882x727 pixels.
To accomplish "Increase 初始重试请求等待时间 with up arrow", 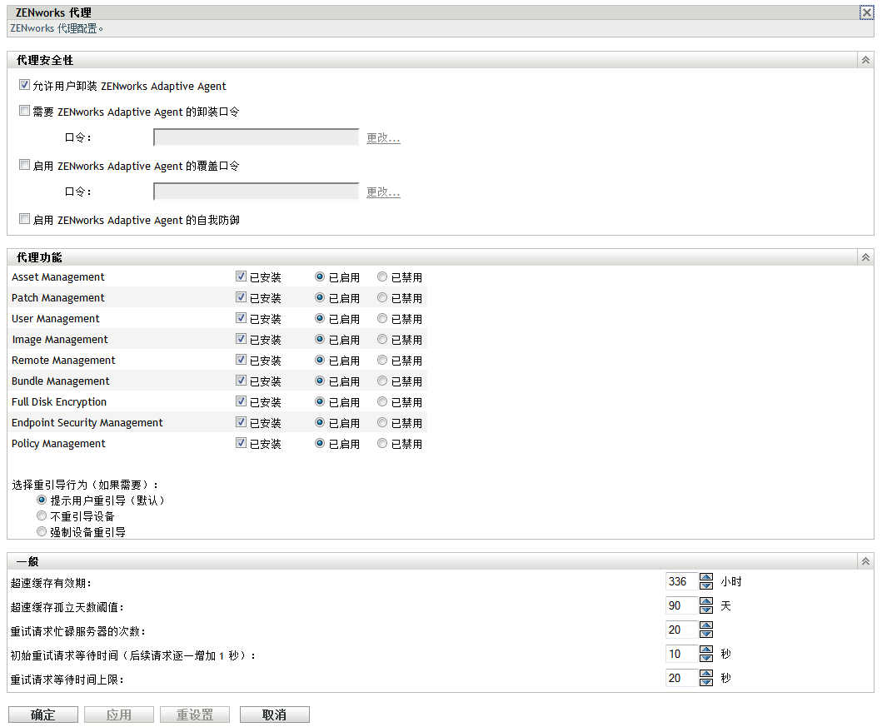I will [706, 650].
